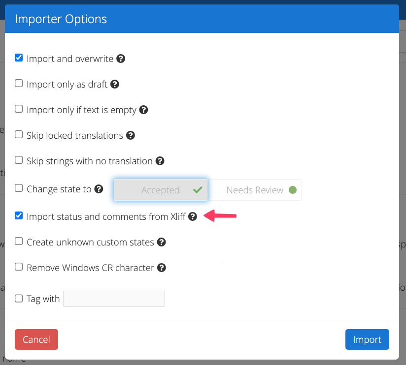View help for Skip locked translations
The width and height of the screenshot is (406, 365).
tap(131, 135)
